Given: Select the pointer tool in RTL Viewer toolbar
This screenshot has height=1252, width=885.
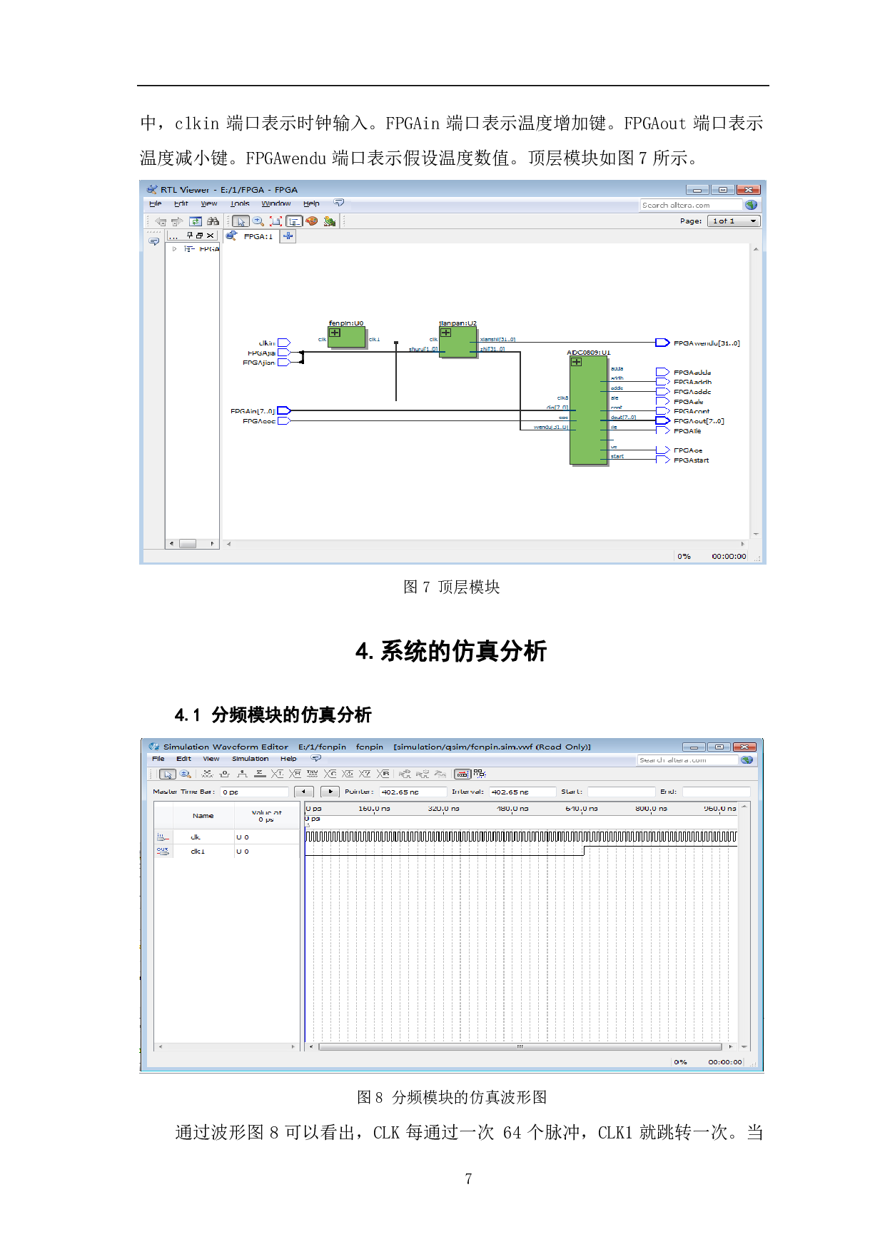Looking at the screenshot, I should click(x=241, y=221).
